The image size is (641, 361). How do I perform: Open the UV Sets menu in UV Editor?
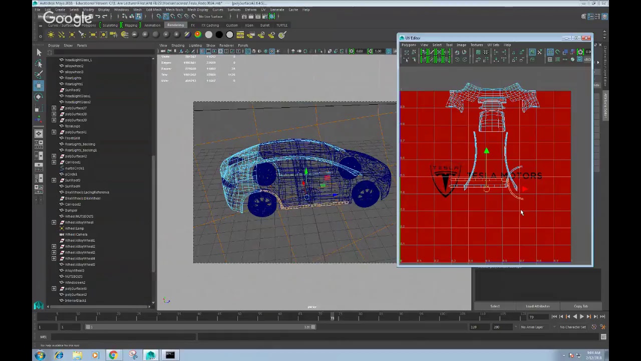[x=493, y=45]
